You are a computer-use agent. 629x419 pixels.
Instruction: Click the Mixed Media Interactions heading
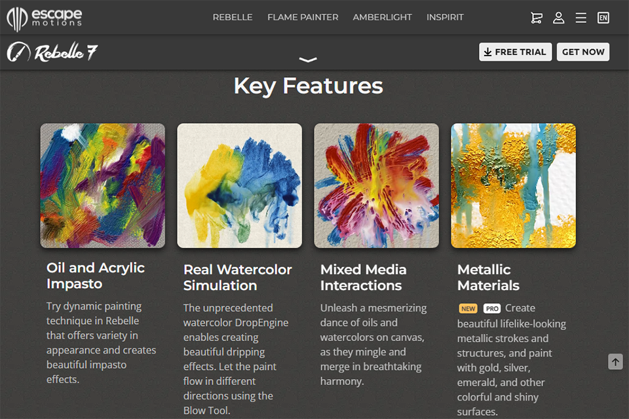coord(364,278)
